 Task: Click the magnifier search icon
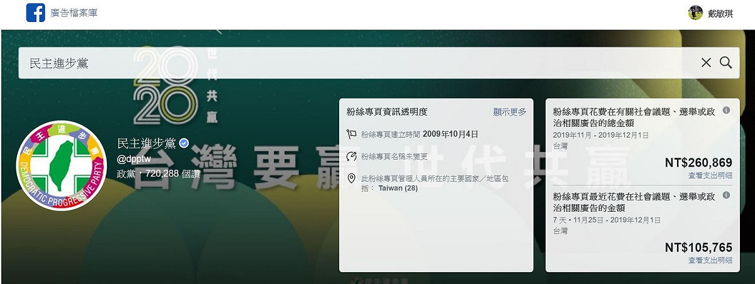point(725,62)
